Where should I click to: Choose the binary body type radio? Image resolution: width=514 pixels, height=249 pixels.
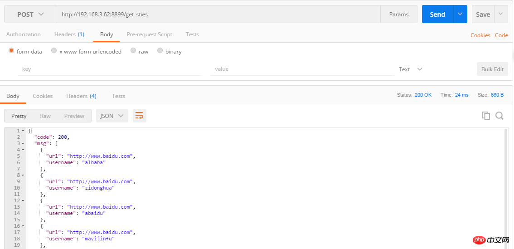point(160,50)
